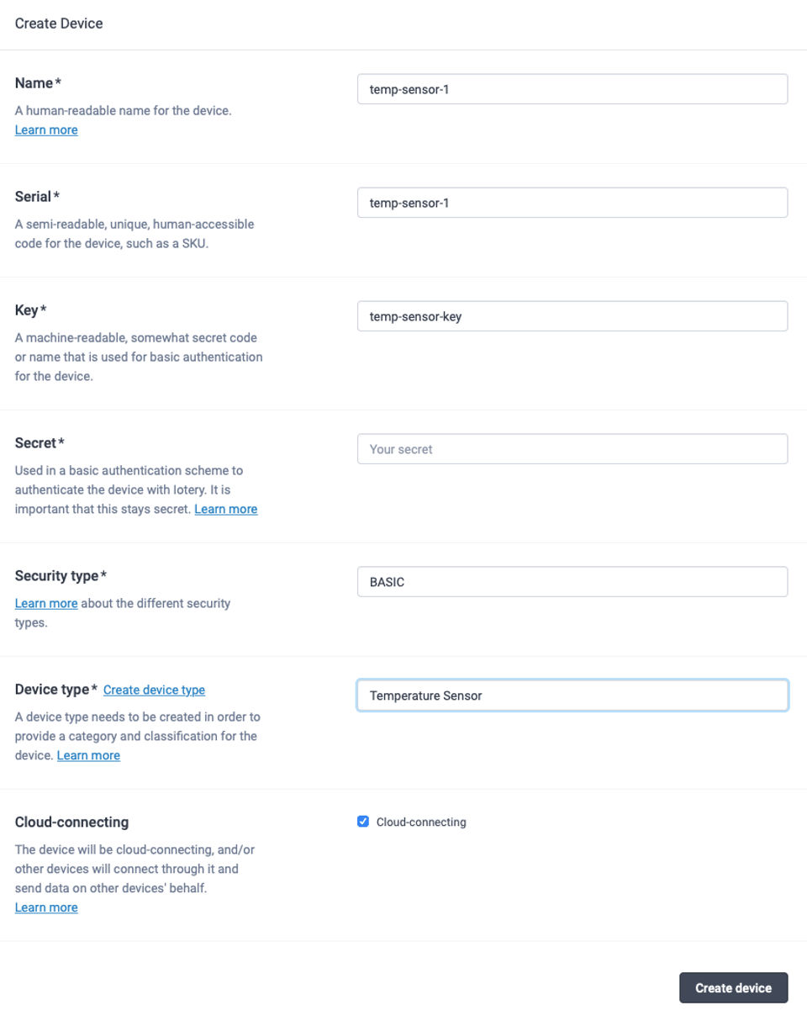Click the Create Device page heading
Image resolution: width=807 pixels, height=1021 pixels.
[59, 24]
